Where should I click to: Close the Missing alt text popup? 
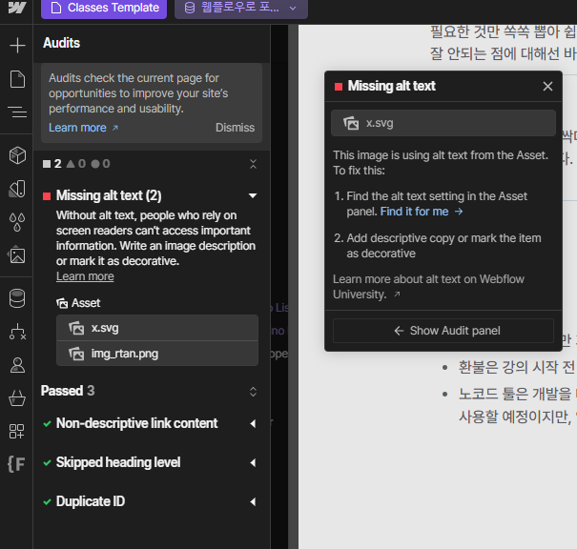coord(547,86)
